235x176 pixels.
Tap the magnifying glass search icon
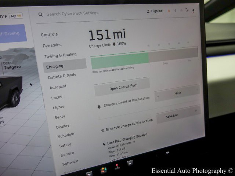pyautogui.click(x=41, y=15)
